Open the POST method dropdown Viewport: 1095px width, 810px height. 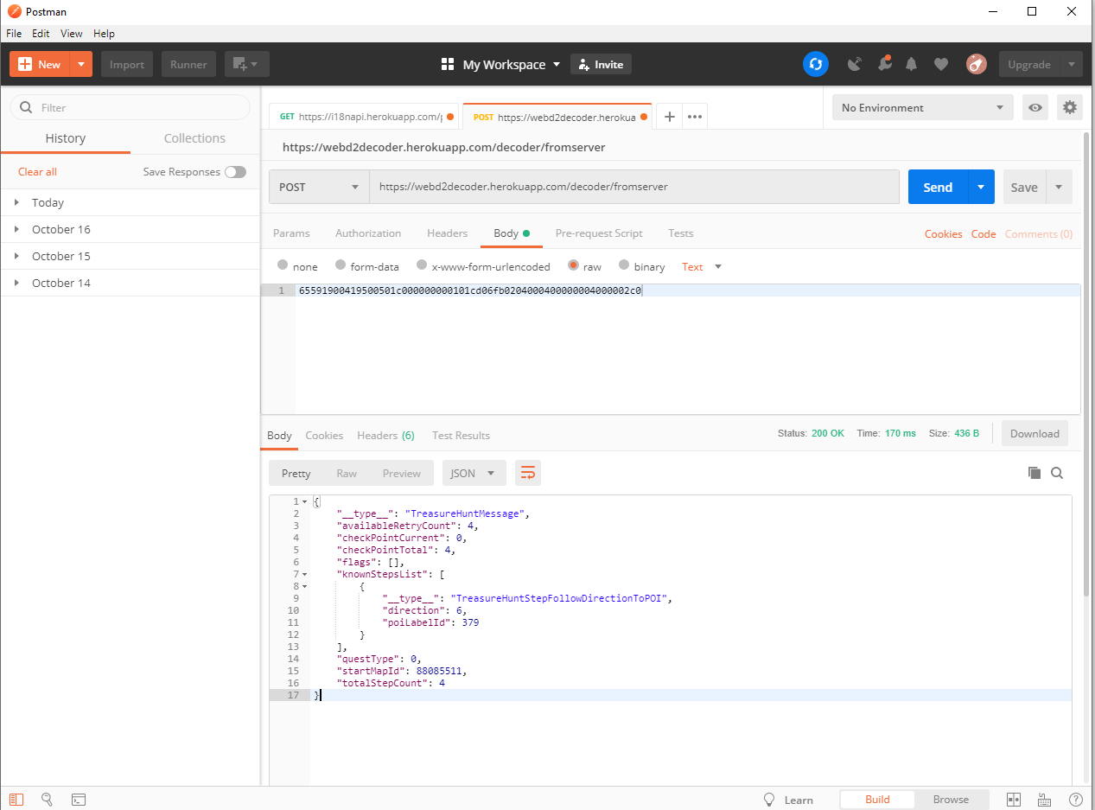click(x=319, y=187)
